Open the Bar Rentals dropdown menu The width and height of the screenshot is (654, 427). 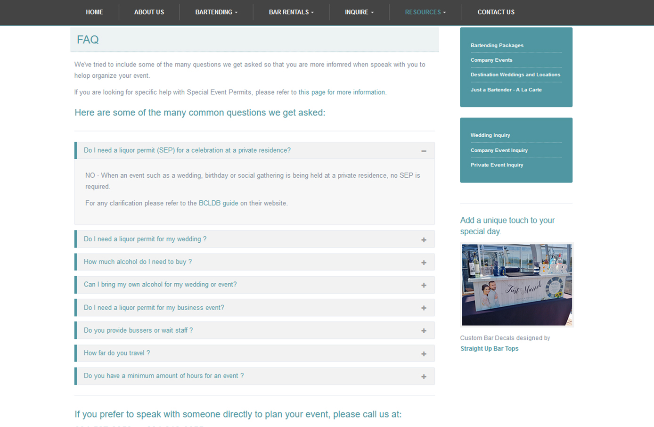coord(291,12)
